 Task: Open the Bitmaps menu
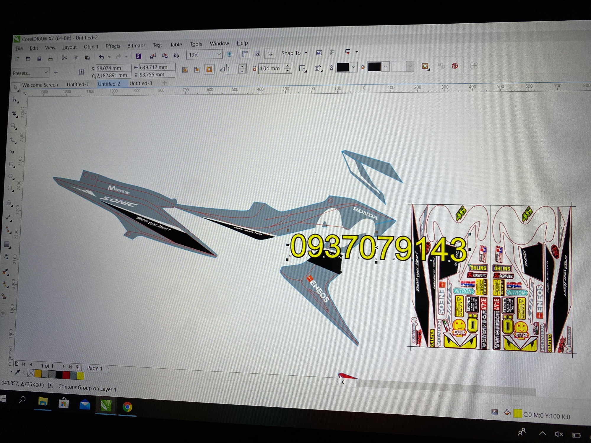[136, 45]
